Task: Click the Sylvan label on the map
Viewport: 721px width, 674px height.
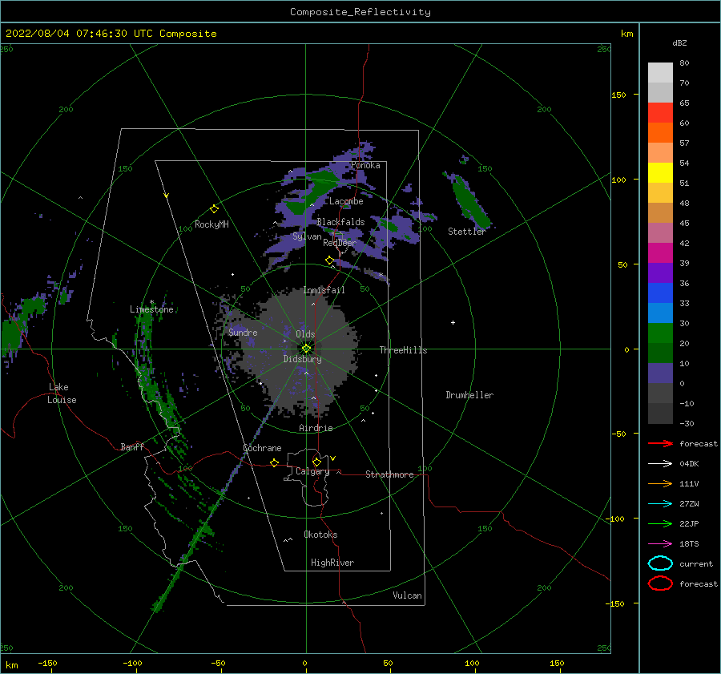Action: (x=307, y=236)
